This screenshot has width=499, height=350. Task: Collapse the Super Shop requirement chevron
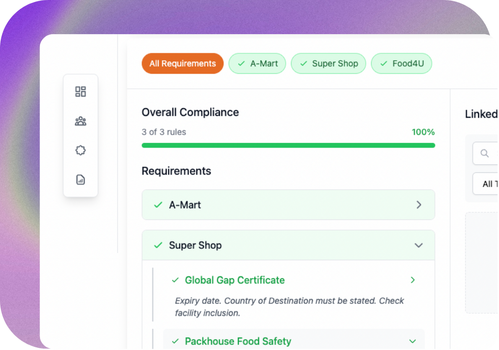point(419,245)
